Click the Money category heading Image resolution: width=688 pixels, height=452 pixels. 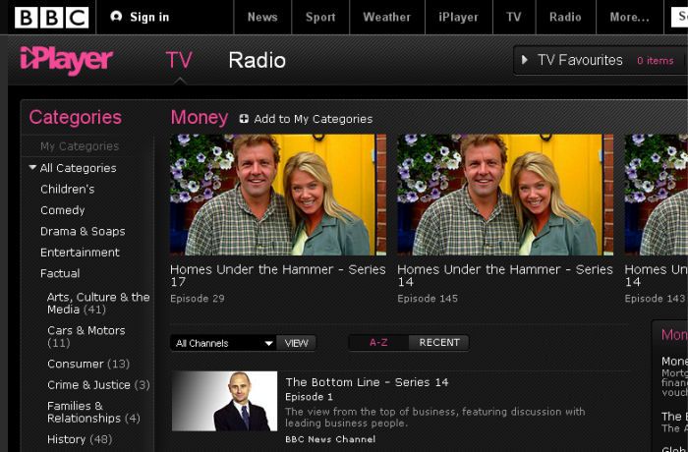(200, 118)
